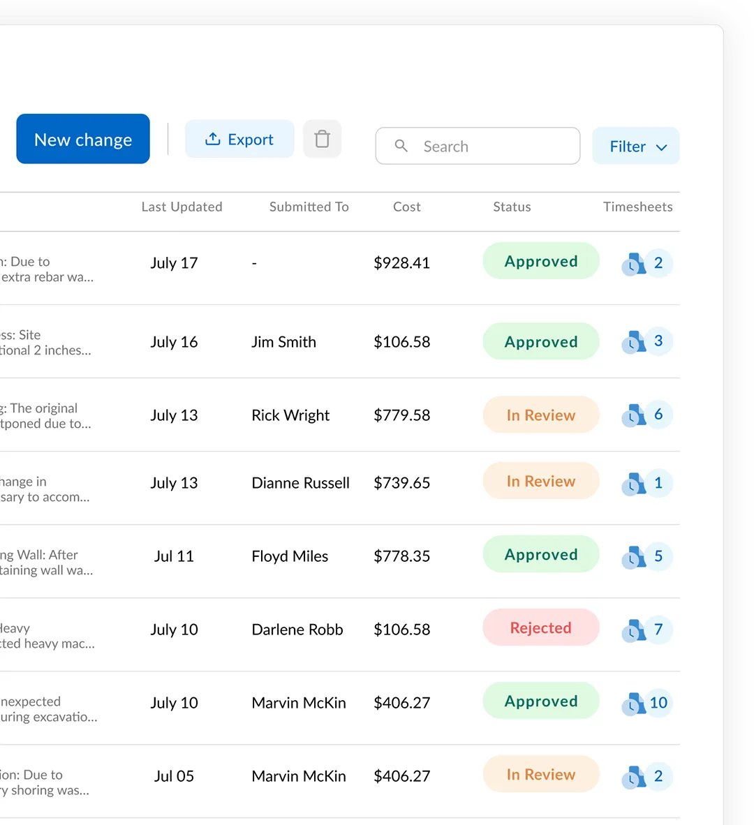Click Rejected status for Darlene Robb
Screen dimensions: 754x825
point(541,627)
